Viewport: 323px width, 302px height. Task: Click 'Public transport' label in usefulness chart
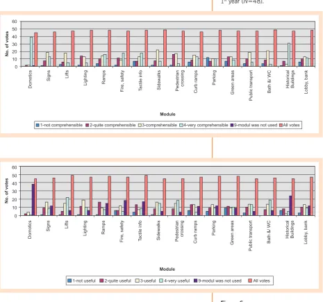click(x=251, y=235)
